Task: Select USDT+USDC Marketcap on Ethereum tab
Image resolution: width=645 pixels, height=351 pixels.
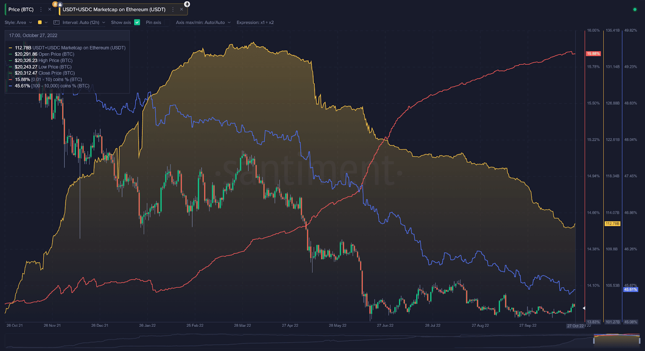Action: pyautogui.click(x=114, y=9)
